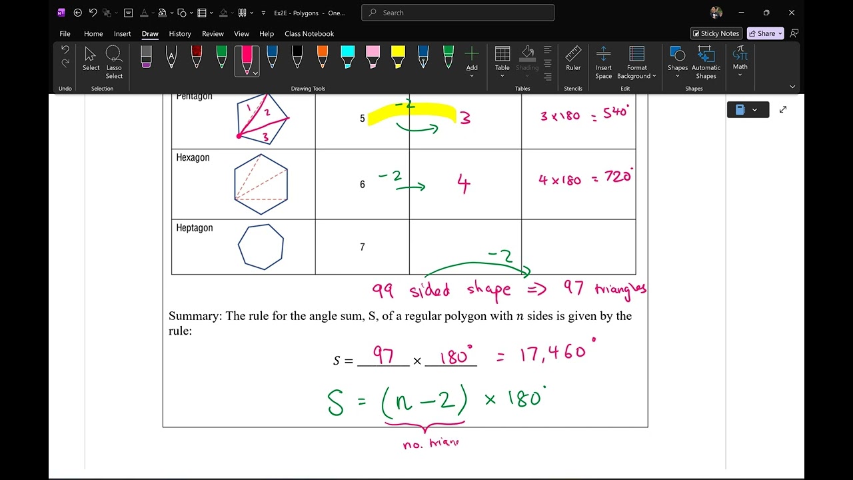Open the pink pen options chevron
Screen dimensions: 853x480
tap(255, 73)
